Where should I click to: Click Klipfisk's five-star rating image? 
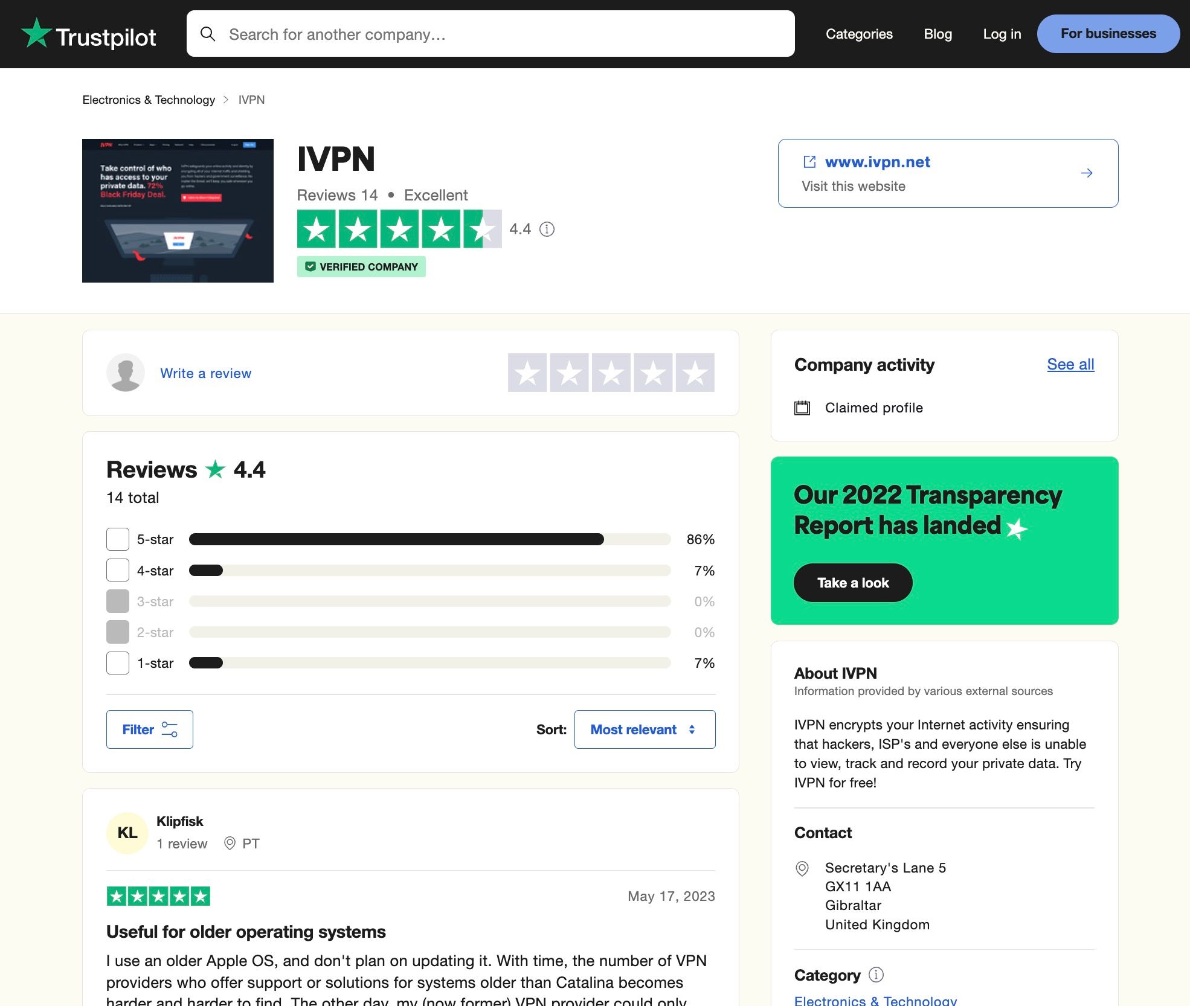point(158,896)
